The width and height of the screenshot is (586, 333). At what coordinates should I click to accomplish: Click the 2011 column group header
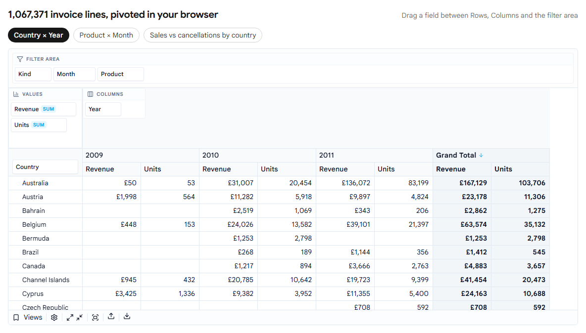374,155
